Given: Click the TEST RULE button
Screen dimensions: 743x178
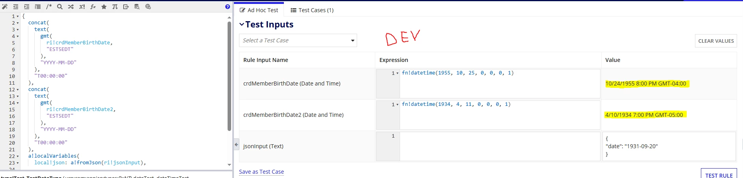Looking at the screenshot, I should click(719, 175).
